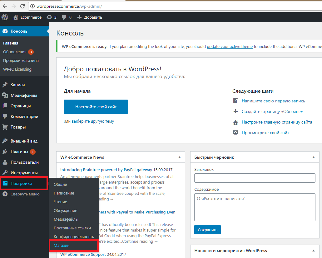Open Конфиденциальность in settings submenu

click(74, 237)
